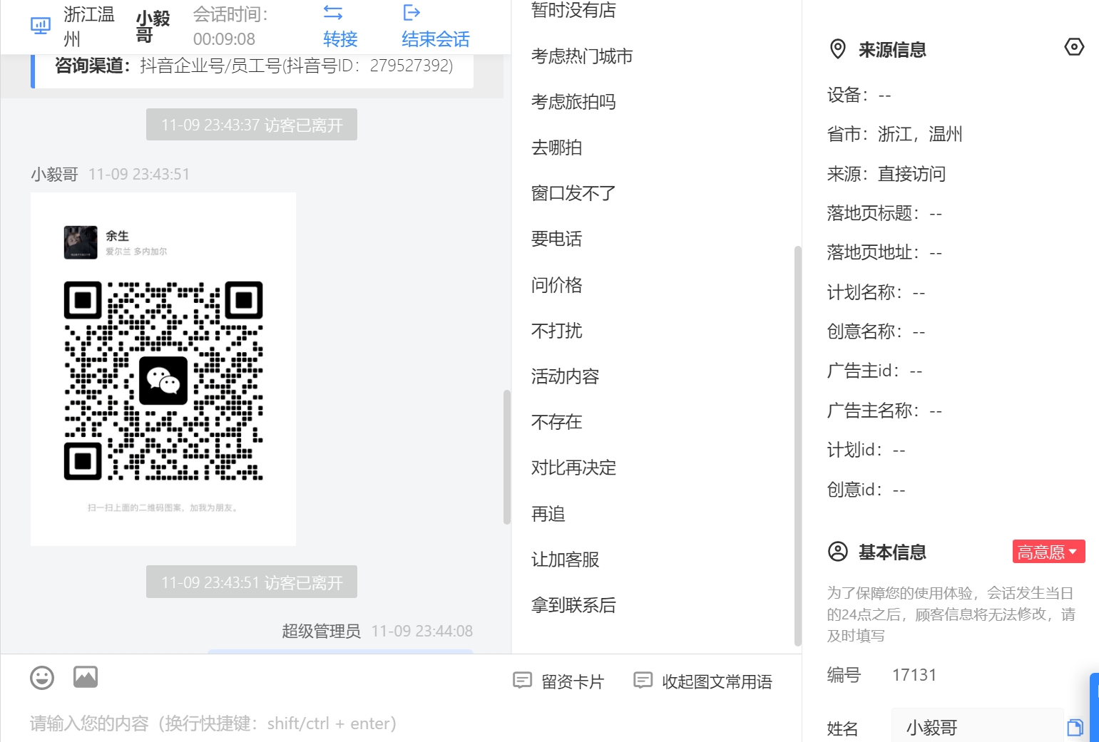Click the quick phrases list scrollbar
Screen dimensions: 1099x742
pyautogui.click(x=797, y=445)
